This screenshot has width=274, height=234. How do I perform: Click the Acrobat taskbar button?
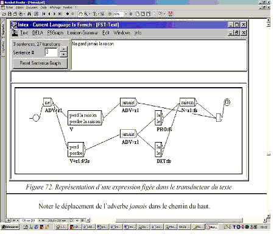(x=212, y=227)
